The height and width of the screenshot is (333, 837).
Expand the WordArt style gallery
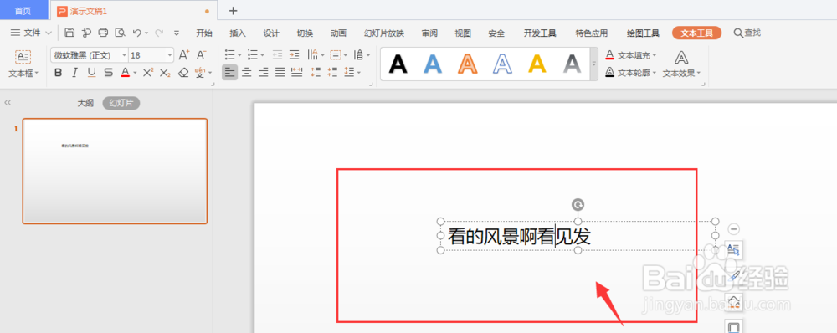click(x=593, y=64)
